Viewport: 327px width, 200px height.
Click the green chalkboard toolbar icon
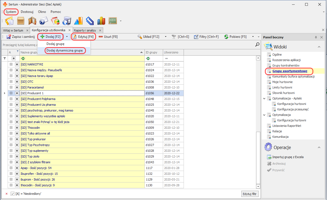[x=112, y=21]
